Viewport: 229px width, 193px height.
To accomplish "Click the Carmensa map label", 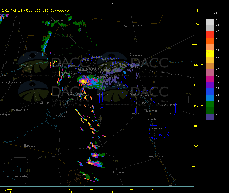I will pyautogui.click(x=156, y=128).
